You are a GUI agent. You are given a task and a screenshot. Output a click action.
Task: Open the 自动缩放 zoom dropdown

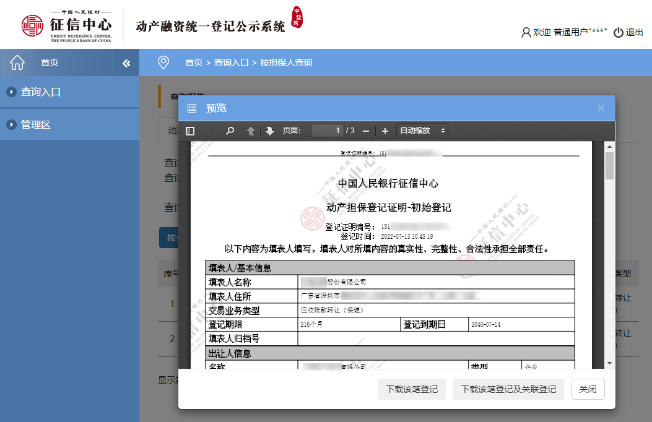(x=422, y=131)
